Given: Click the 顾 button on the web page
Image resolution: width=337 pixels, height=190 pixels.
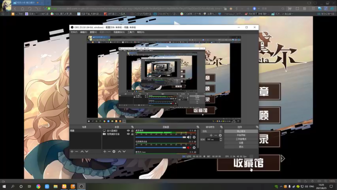Looking at the screenshot, I should 270,115.
